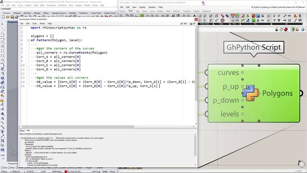
Task: Select the Evaluate x-power icon below fx
Action: pyautogui.click(x=216, y=20)
